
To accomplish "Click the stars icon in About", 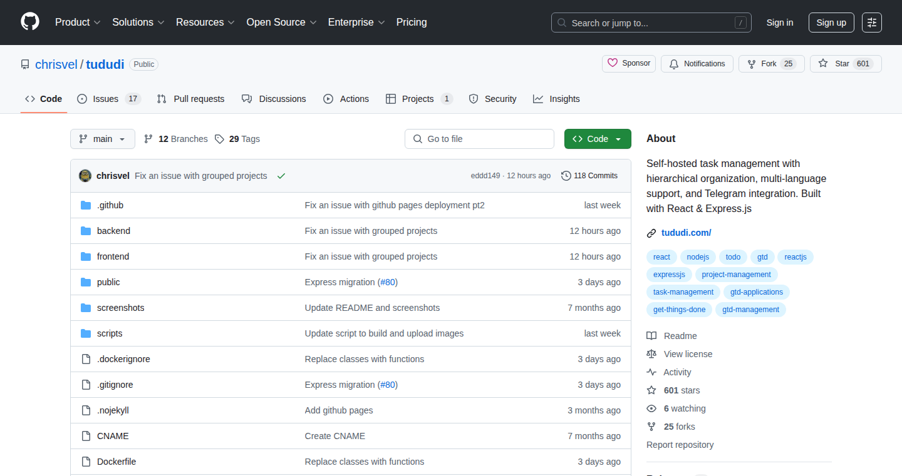I will [651, 390].
